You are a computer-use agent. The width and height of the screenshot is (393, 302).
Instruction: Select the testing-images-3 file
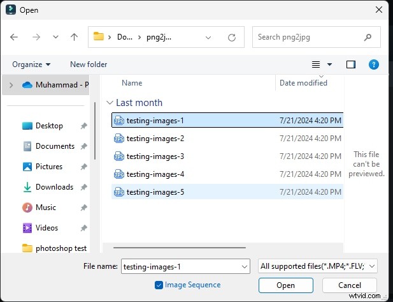155,156
